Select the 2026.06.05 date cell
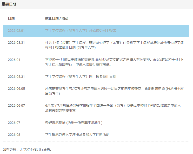Image resolution: width=193 pixels, height=154 pixels. [16, 89]
